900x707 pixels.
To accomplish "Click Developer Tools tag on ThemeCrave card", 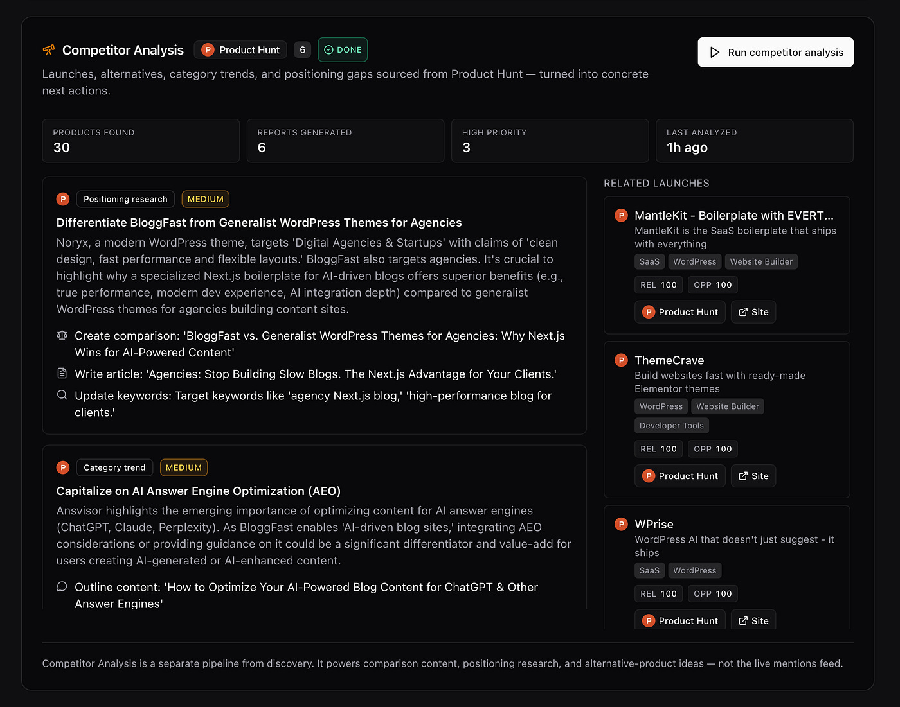I will [x=672, y=425].
